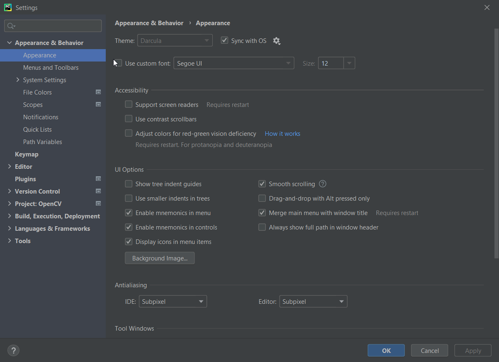Click the Apply button
499x362 pixels.
click(x=473, y=350)
